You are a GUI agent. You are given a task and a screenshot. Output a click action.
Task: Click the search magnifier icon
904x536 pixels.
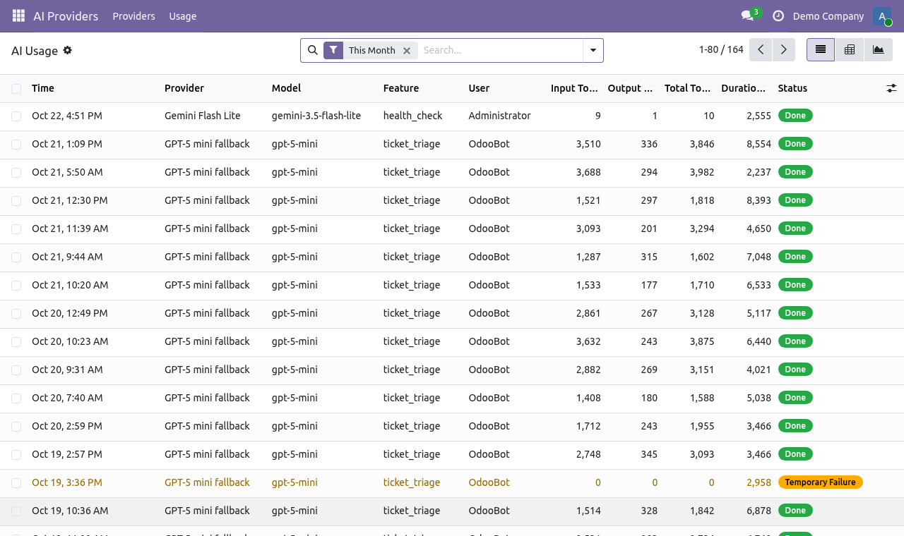313,50
